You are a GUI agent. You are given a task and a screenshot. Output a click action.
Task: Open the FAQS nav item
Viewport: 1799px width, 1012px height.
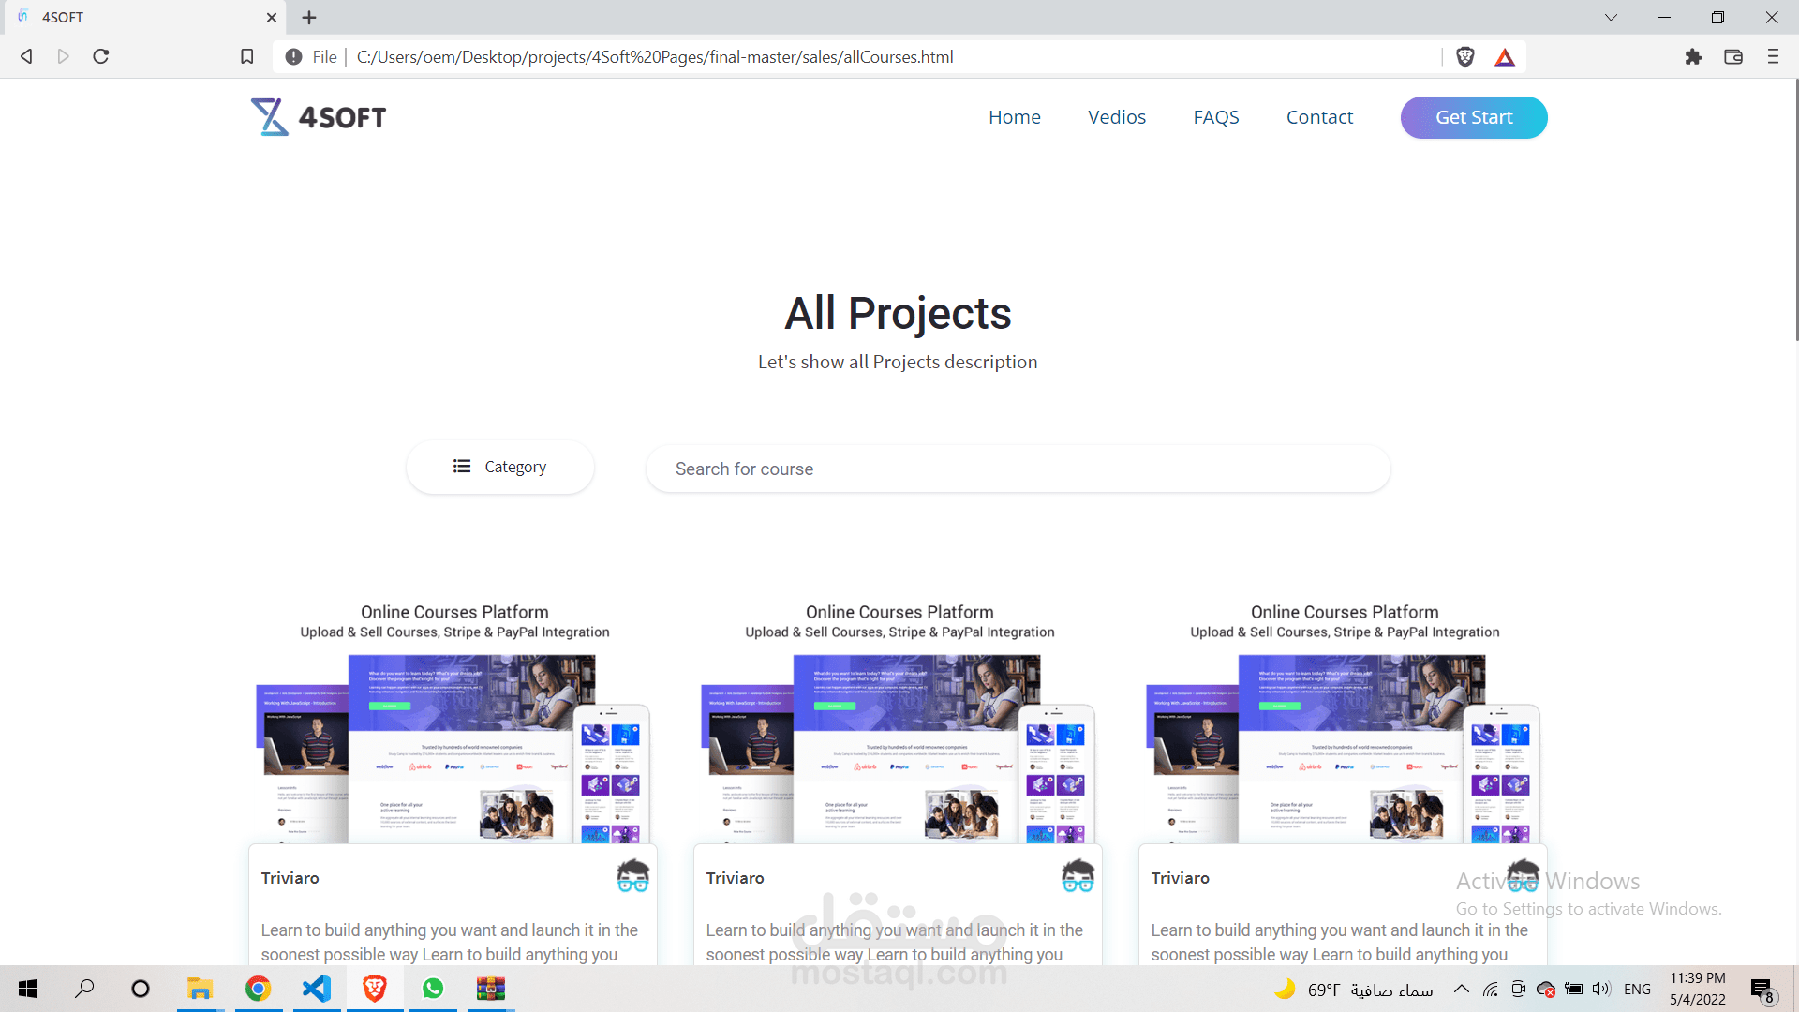(1215, 117)
